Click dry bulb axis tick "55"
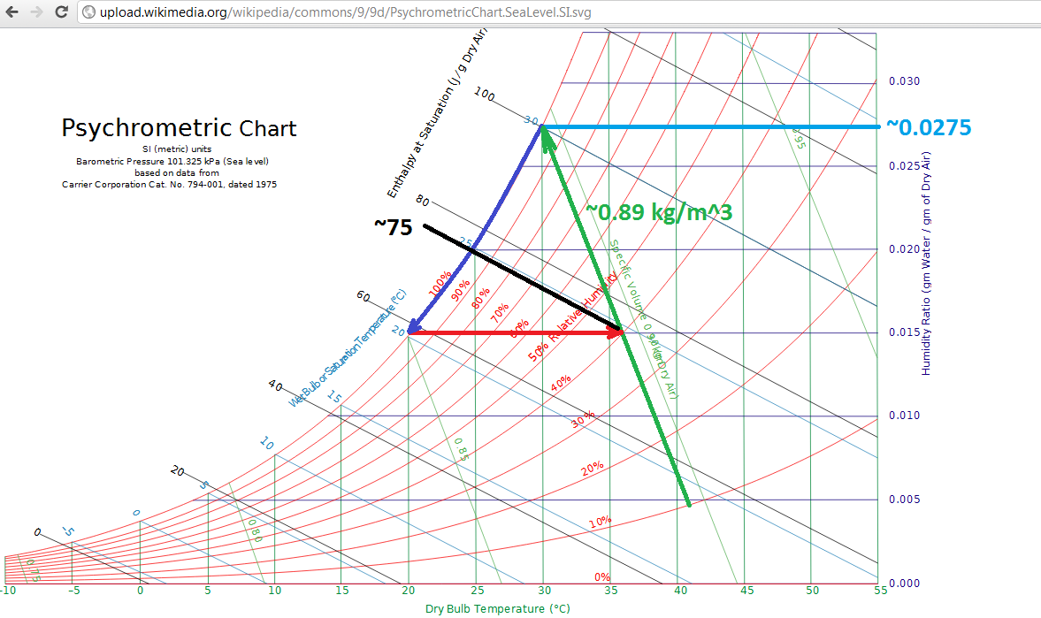 (880, 590)
